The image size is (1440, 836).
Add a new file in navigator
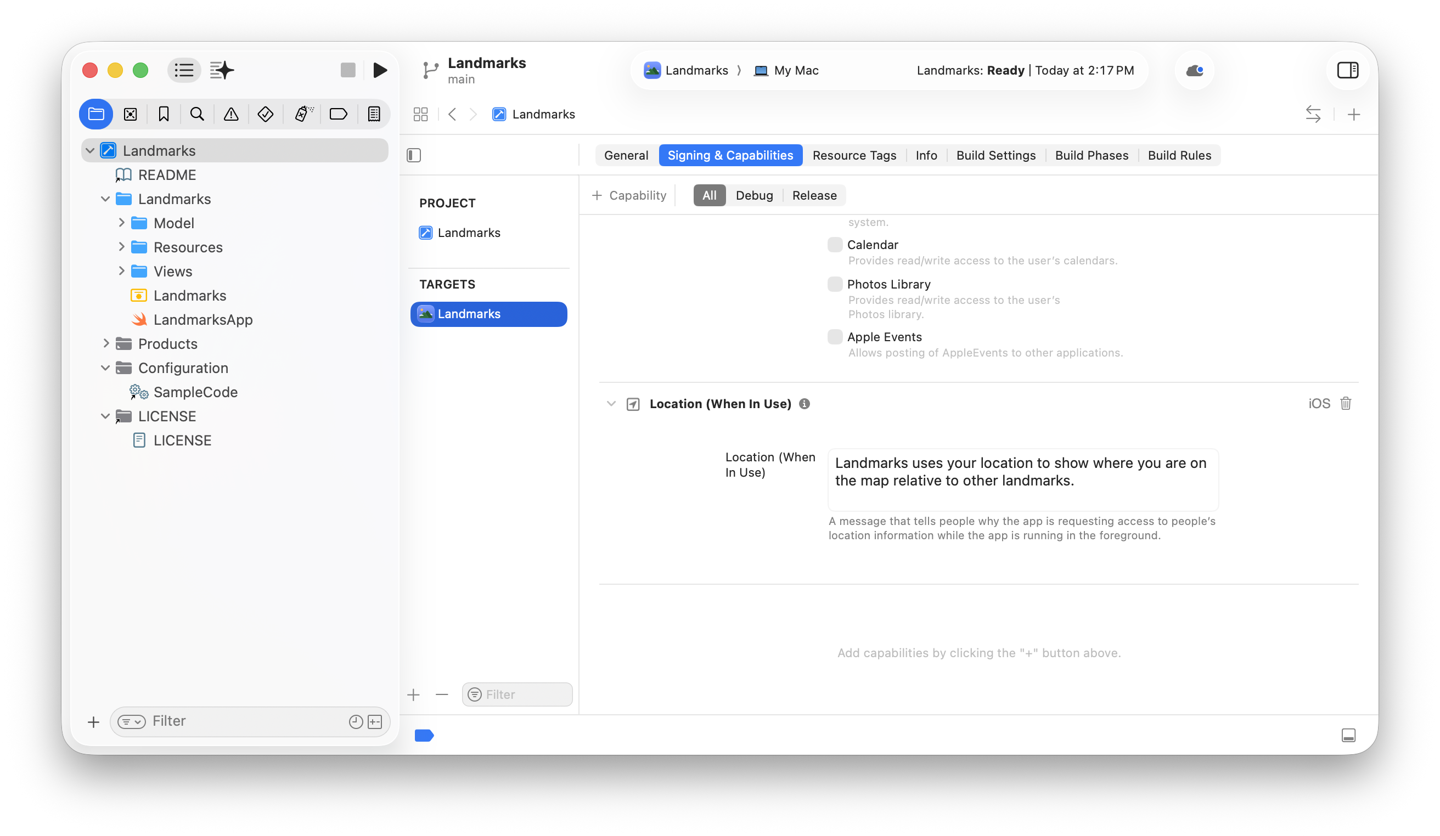click(x=93, y=722)
